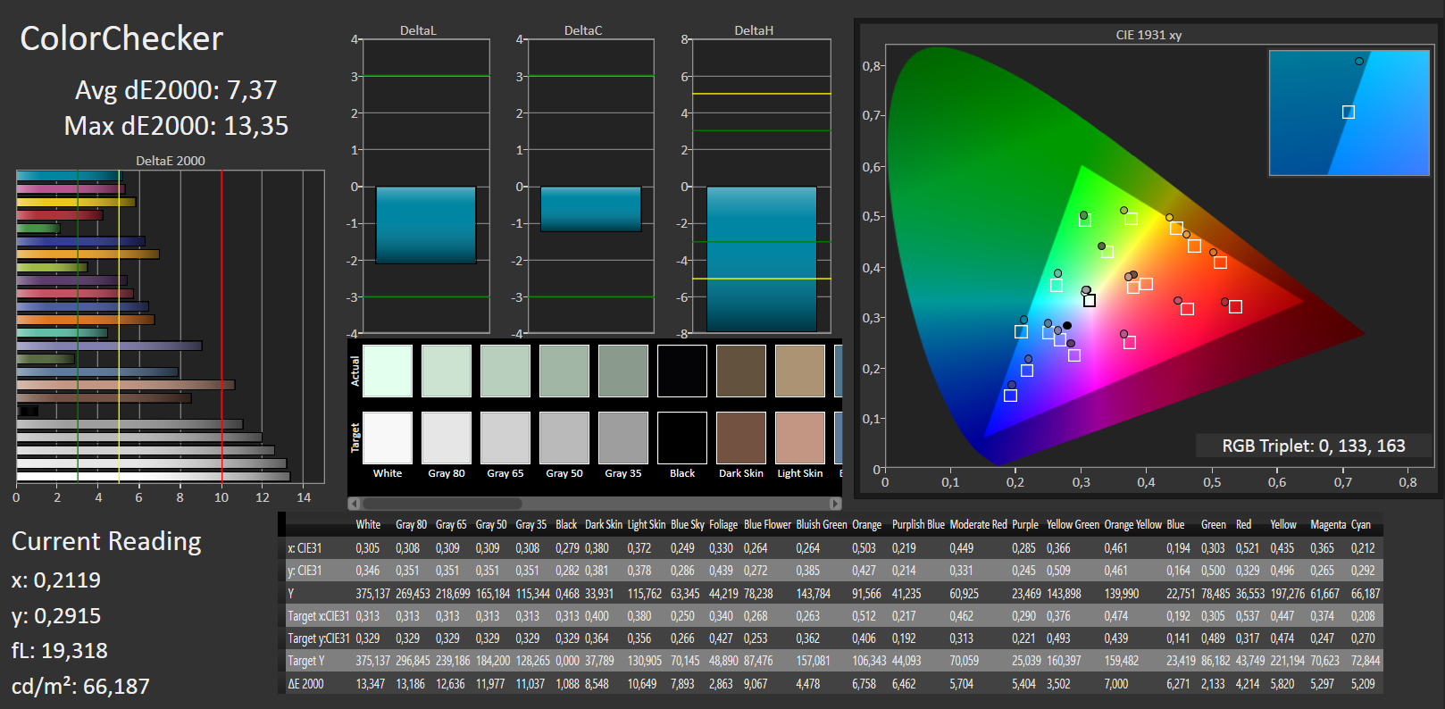Viewport: 1445px width, 709px height.
Task: Select the Actual White color swatch
Action: click(x=388, y=371)
